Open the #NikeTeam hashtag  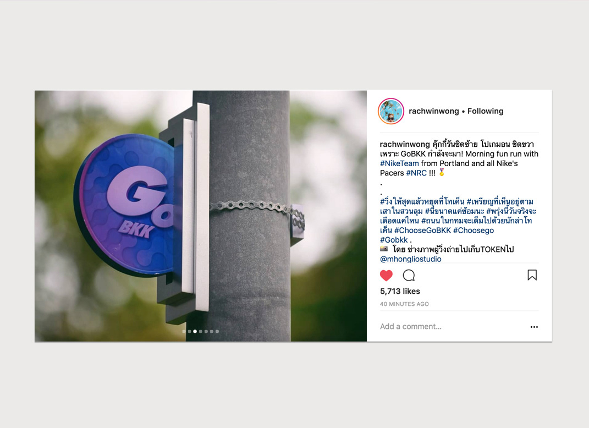(x=399, y=163)
